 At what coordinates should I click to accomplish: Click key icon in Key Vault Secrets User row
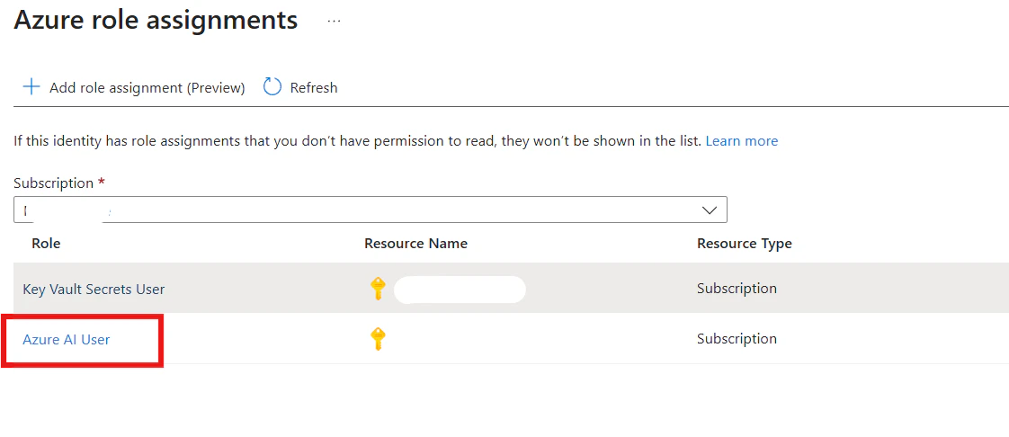(x=378, y=289)
